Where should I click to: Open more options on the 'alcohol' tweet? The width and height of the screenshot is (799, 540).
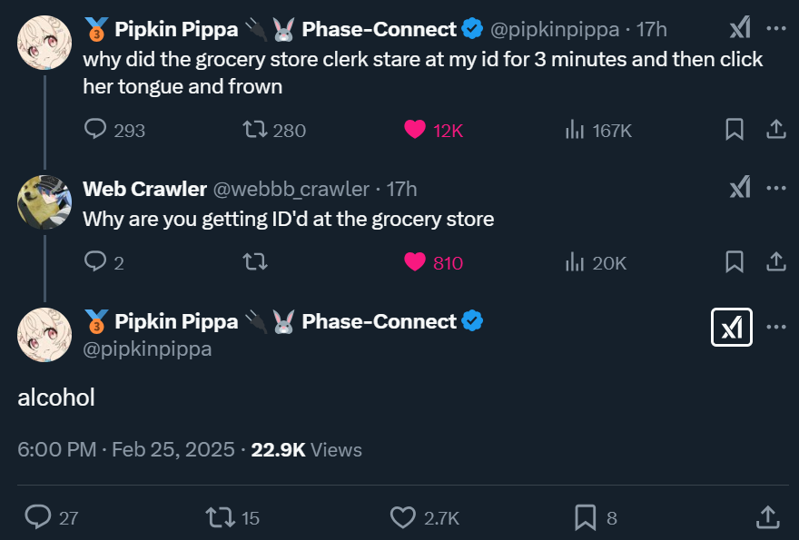tap(775, 327)
